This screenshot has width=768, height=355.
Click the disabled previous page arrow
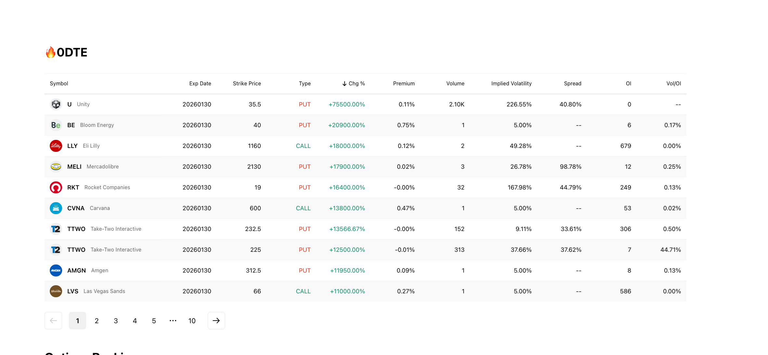pos(53,321)
